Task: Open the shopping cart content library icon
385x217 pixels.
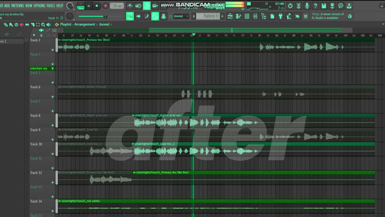Action: point(305,16)
